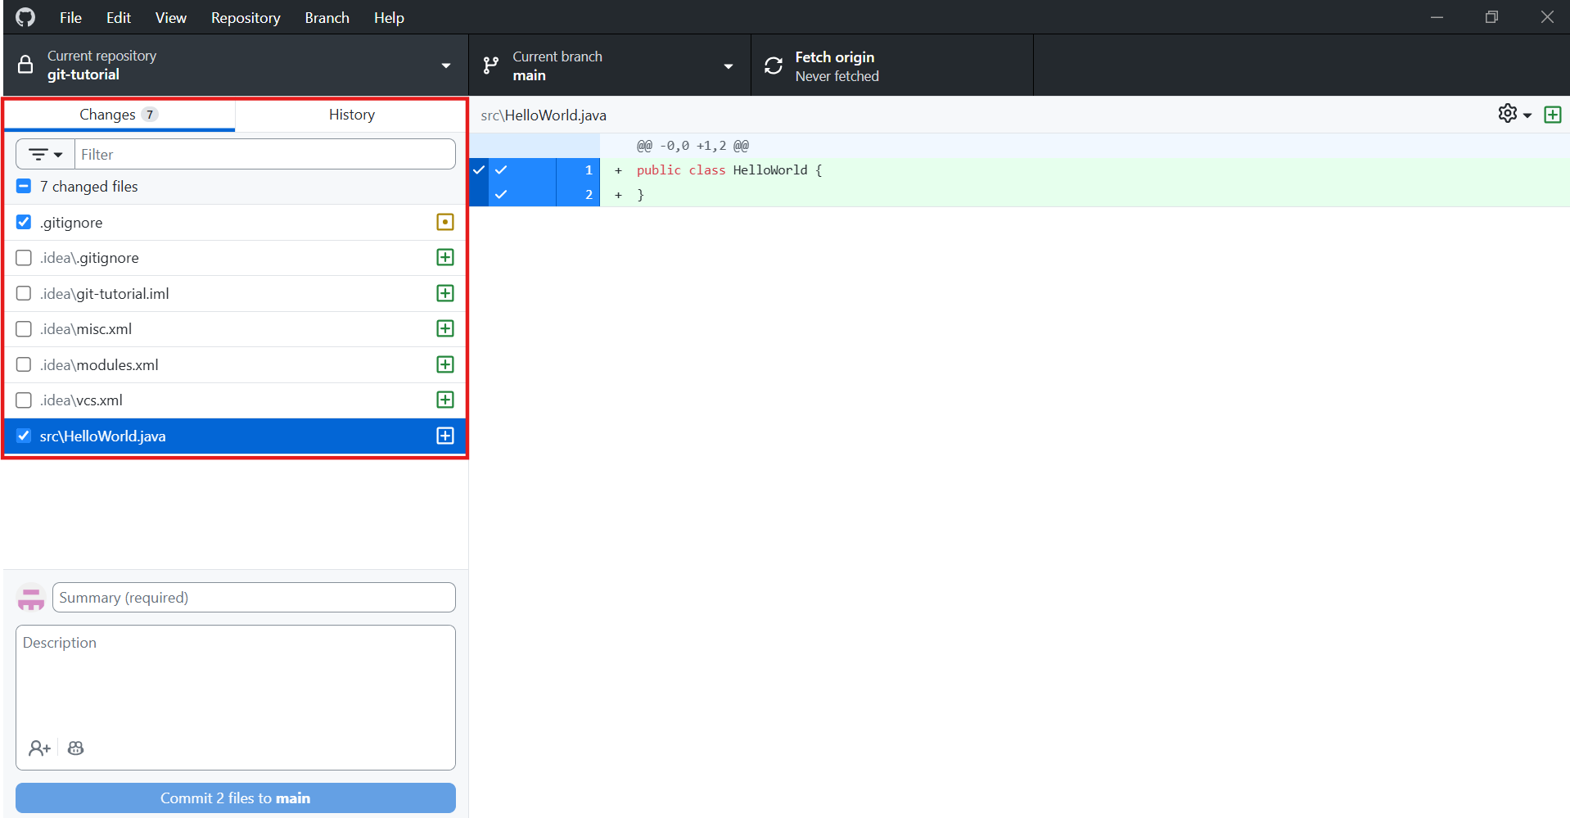The image size is (1570, 818).
Task: Click the added status icon for .idea\vcs.xml
Action: coord(445,400)
